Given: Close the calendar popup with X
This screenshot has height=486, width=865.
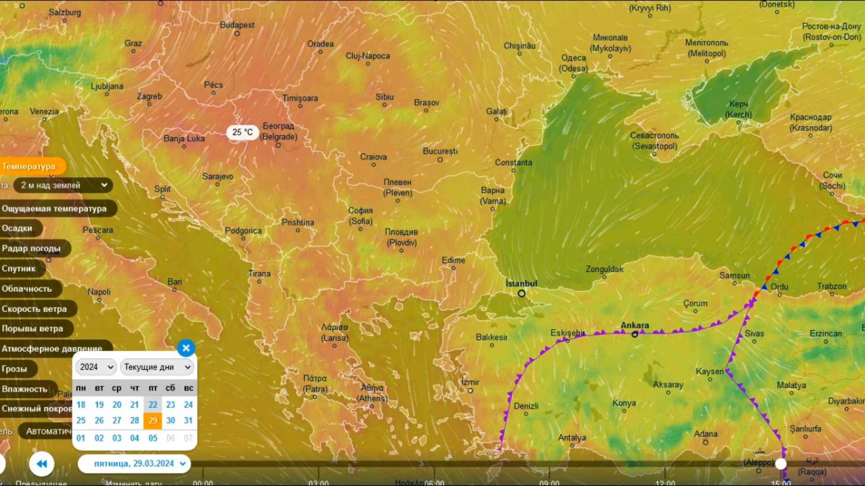Looking at the screenshot, I should [x=186, y=348].
